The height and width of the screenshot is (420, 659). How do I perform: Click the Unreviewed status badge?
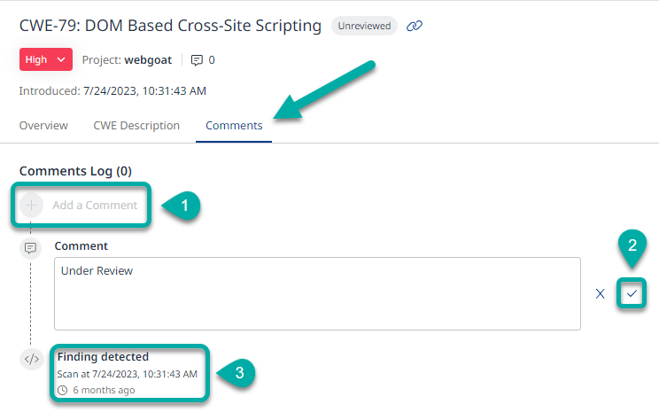tap(364, 27)
